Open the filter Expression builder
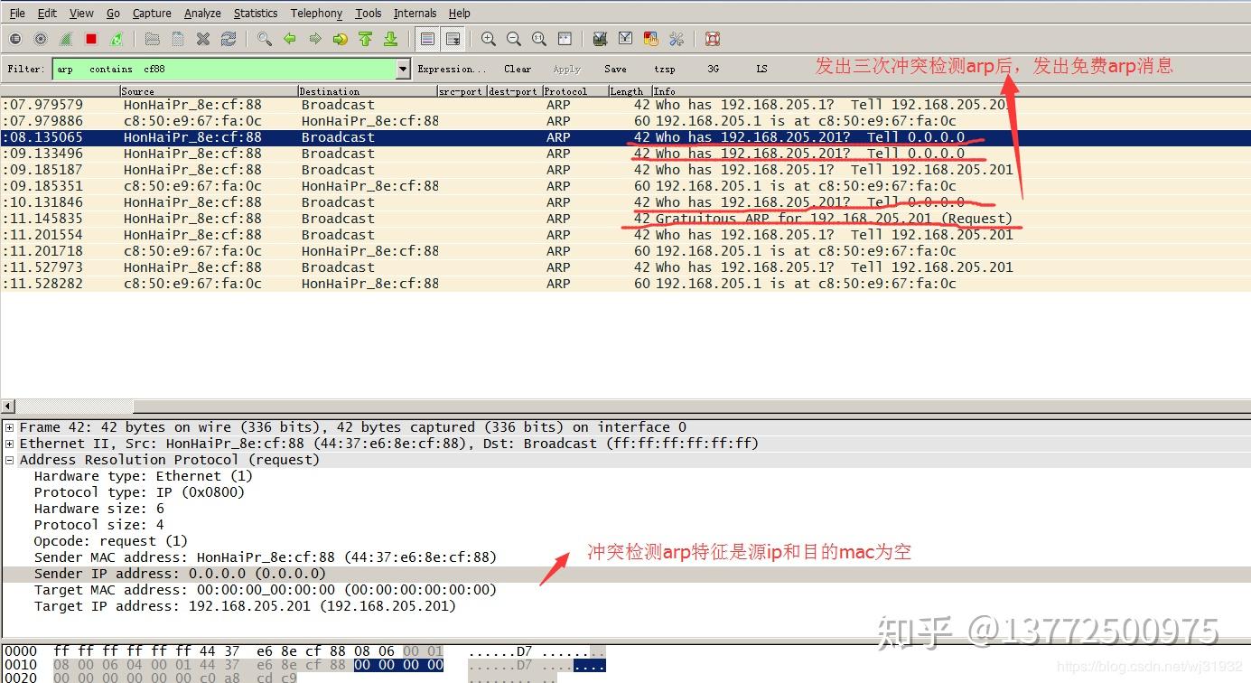This screenshot has width=1251, height=683. 452,68
